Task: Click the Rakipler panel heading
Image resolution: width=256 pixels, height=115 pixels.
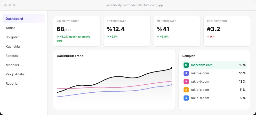Action: pos(188,56)
